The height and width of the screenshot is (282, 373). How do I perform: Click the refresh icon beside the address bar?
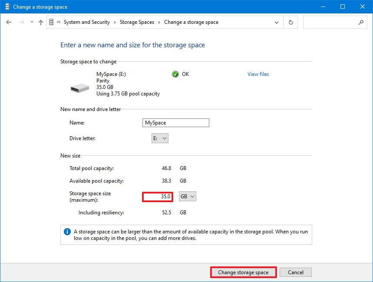(290, 22)
